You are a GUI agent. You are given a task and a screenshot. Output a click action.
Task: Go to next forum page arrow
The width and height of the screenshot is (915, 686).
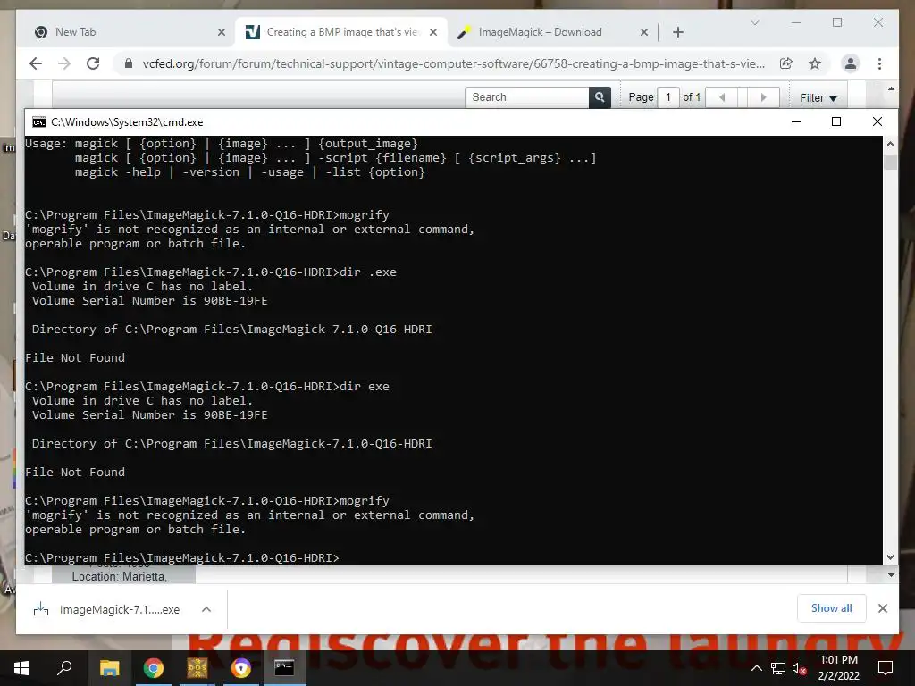(763, 97)
